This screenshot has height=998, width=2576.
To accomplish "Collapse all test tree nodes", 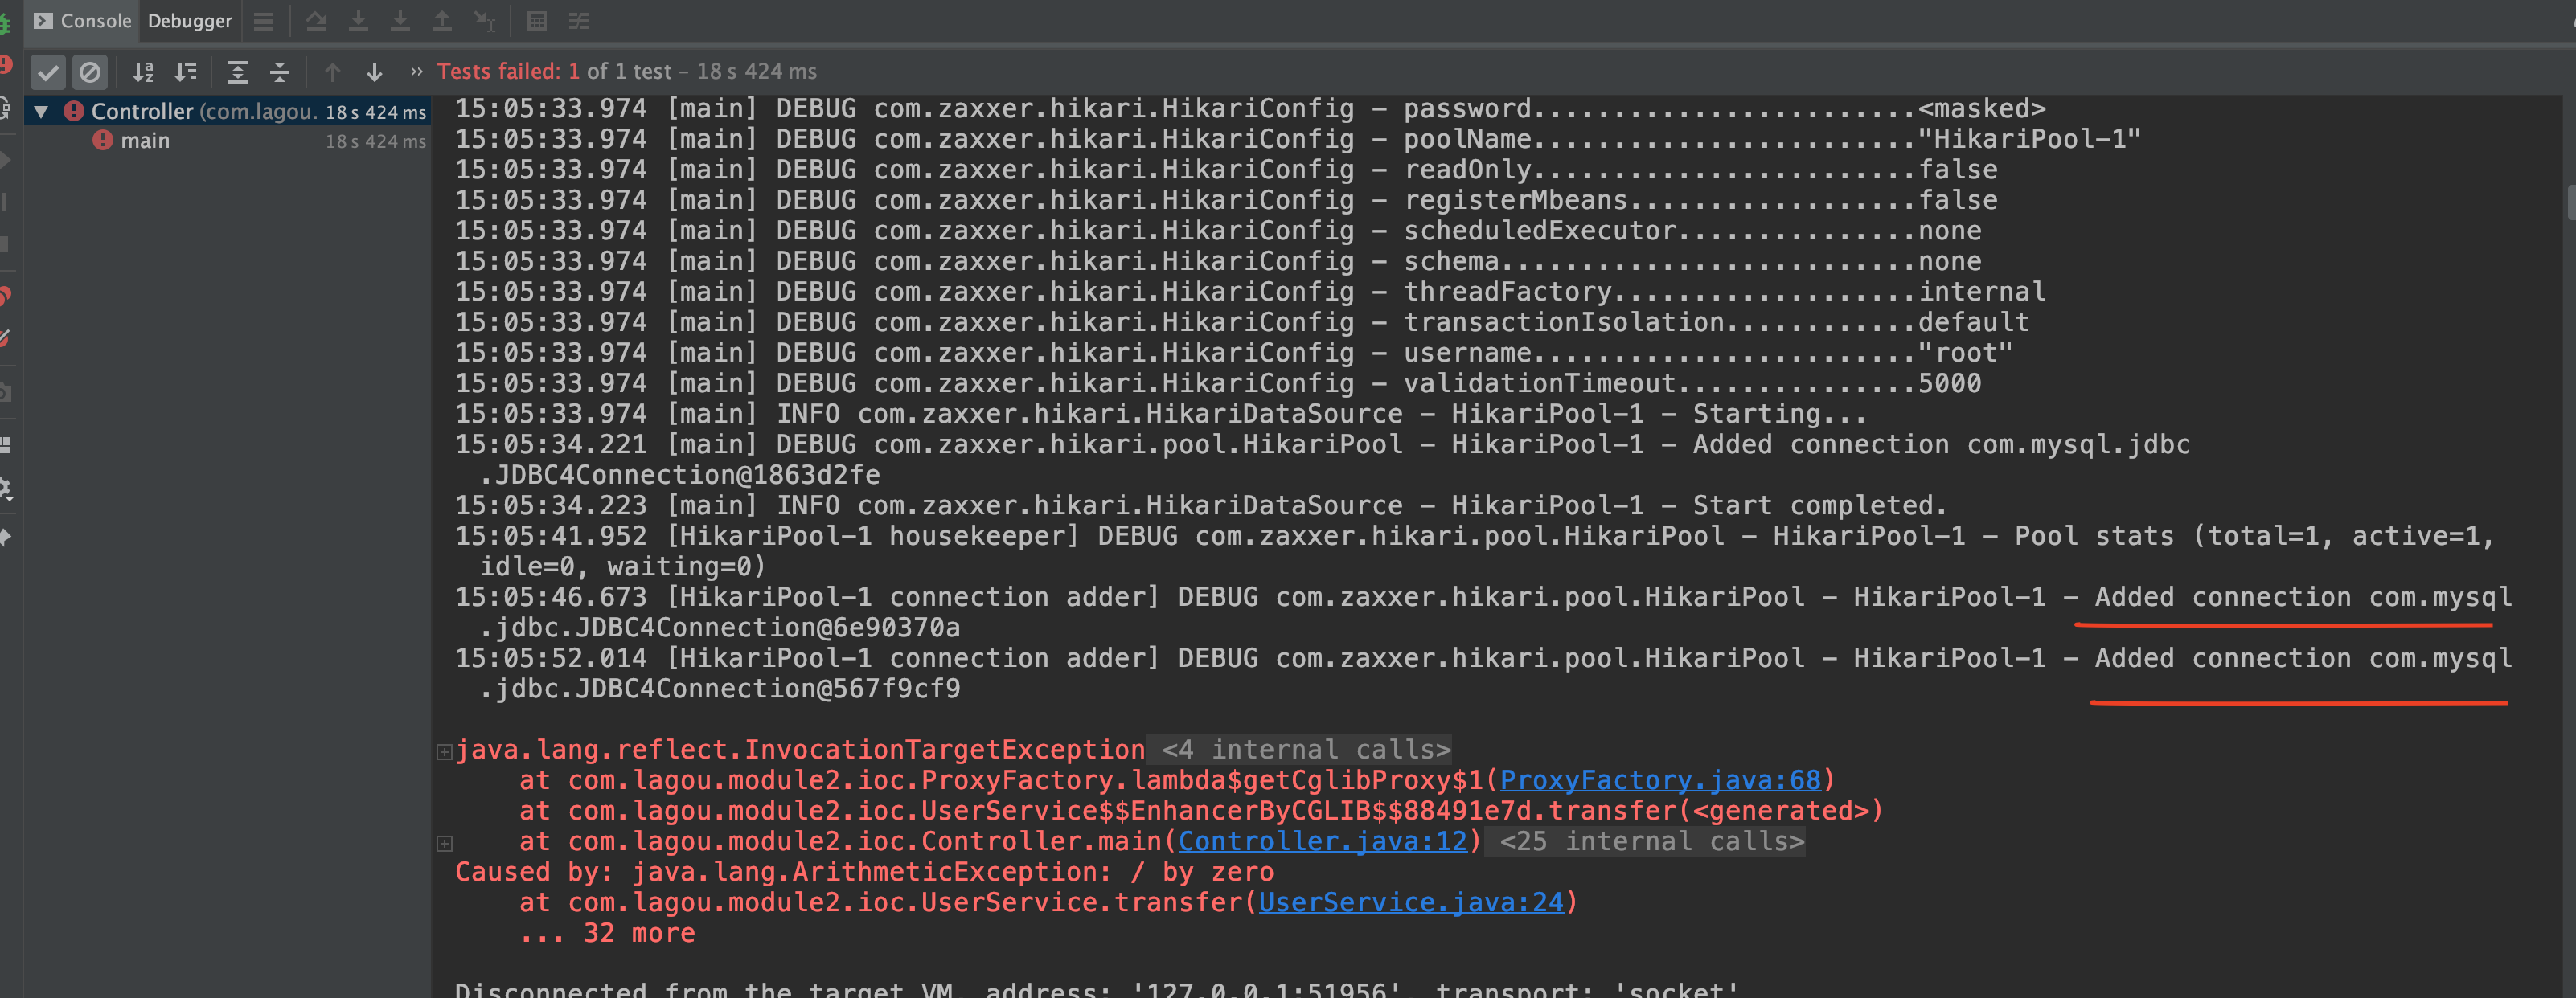I will click(x=280, y=72).
